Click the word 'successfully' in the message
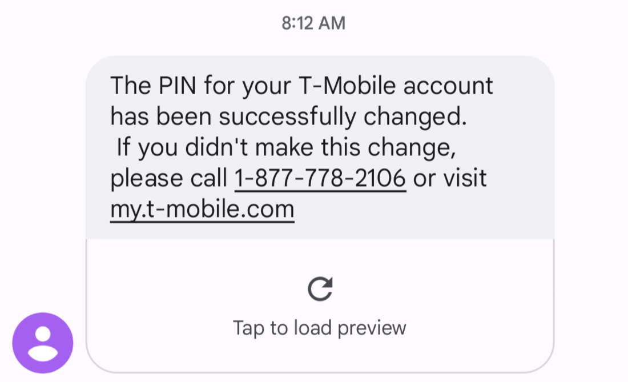Viewport: 628px width, 382px height. pyautogui.click(x=287, y=117)
